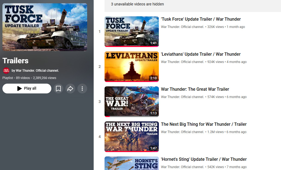Select War Thunder: The Great War Trailer title

coord(195,89)
